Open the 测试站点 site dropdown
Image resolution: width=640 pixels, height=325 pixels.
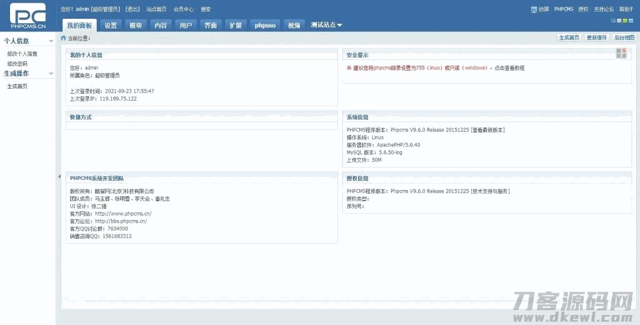click(326, 25)
